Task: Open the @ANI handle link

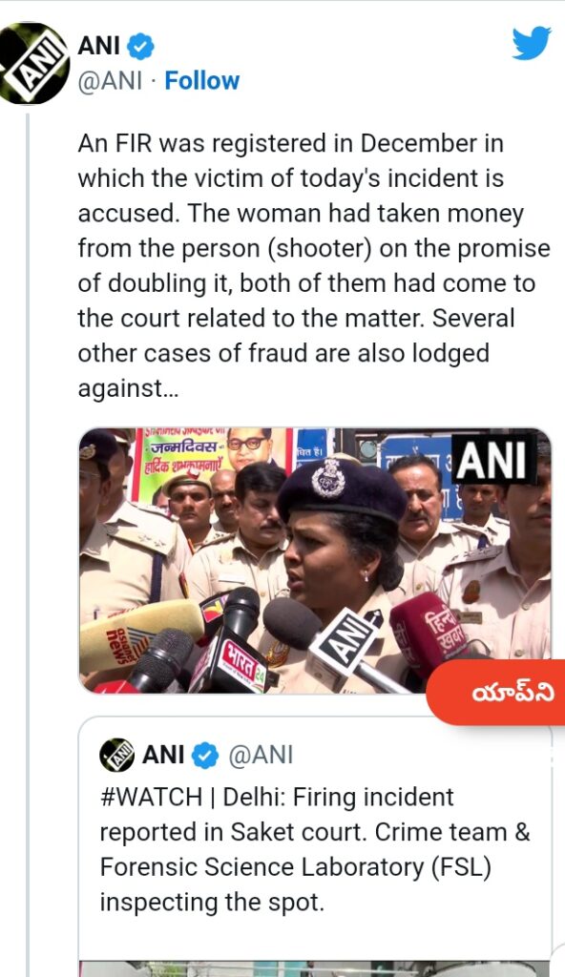Action: tap(110, 81)
